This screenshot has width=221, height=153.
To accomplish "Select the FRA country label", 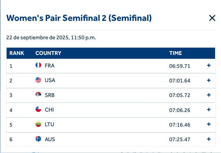I will click(49, 65).
